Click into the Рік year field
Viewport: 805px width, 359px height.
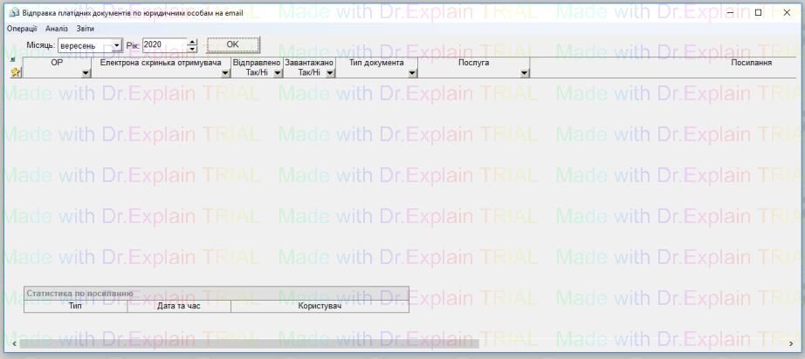(164, 44)
